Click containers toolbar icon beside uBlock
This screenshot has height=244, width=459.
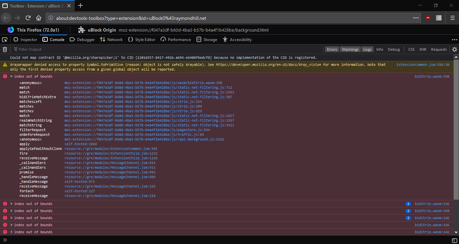pos(439,18)
